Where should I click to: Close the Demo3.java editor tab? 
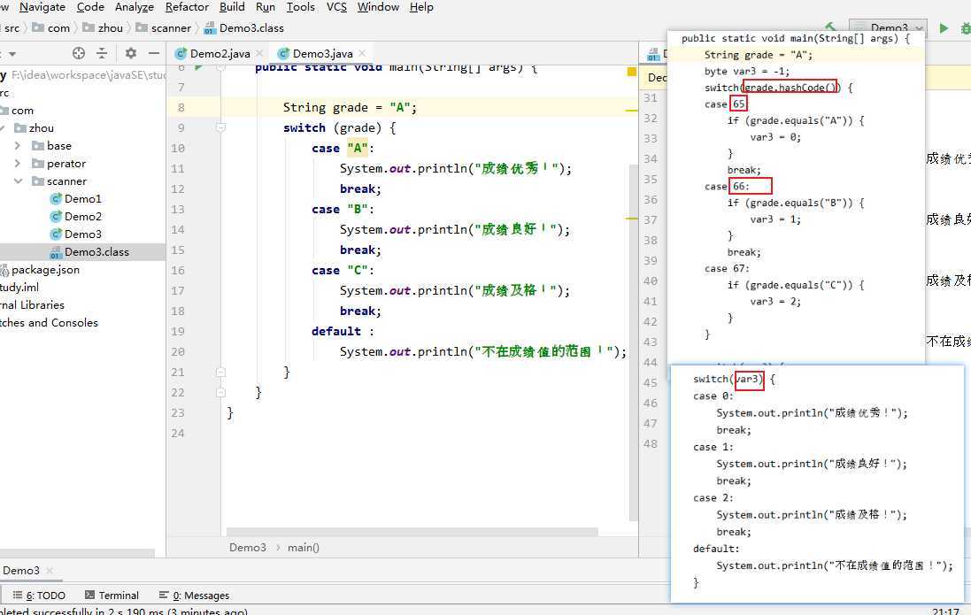(362, 53)
